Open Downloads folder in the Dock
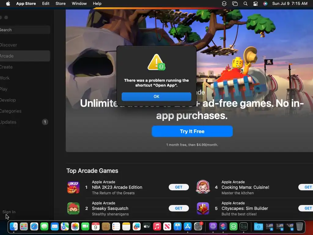Screen dimensions: 313x235 [258, 226]
